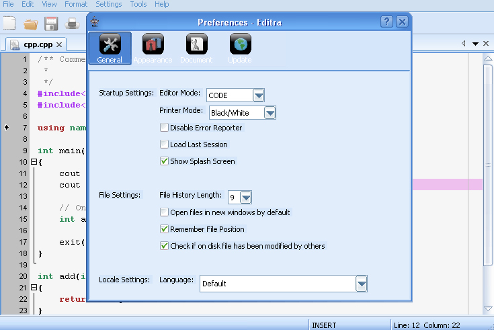This screenshot has height=330, width=494.
Task: Open the Appearance preferences page
Action: pyautogui.click(x=153, y=48)
